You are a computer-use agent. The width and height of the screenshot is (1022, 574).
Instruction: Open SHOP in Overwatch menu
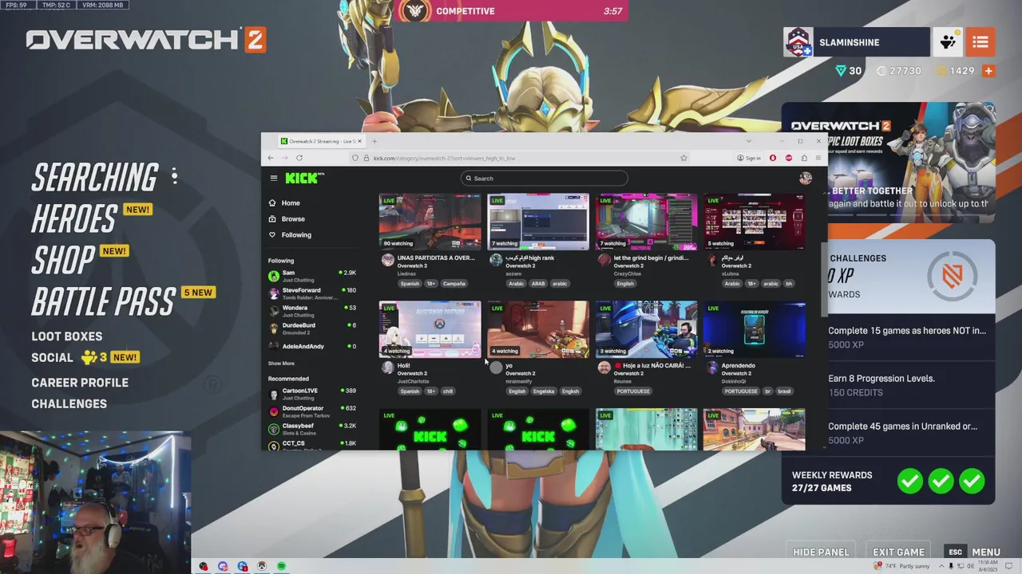63,261
